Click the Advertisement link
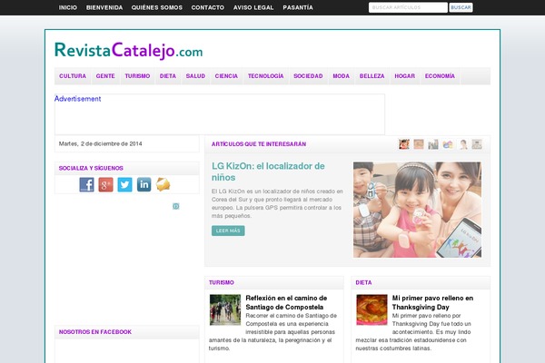 77,99
